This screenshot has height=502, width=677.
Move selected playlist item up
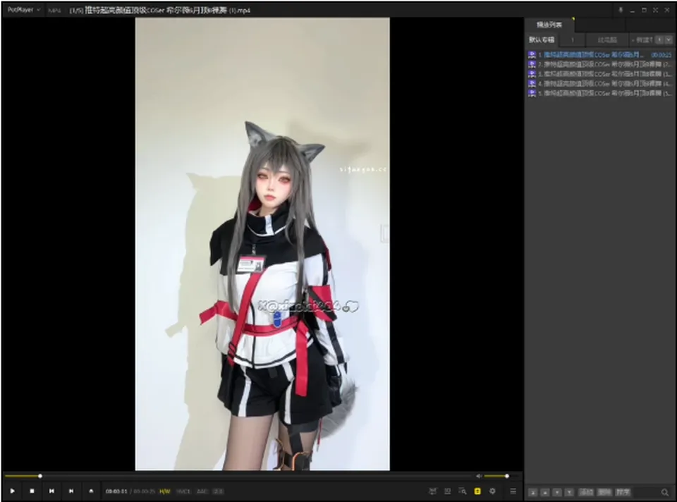[x=545, y=493]
